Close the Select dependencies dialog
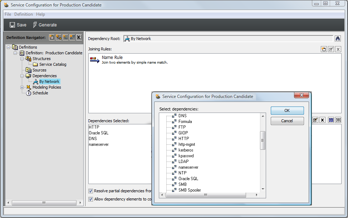The width and height of the screenshot is (348, 218). pos(302,95)
